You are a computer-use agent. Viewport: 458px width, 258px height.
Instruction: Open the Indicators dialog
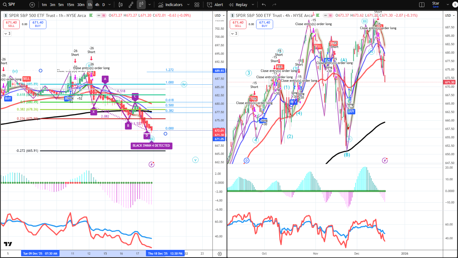click(170, 5)
